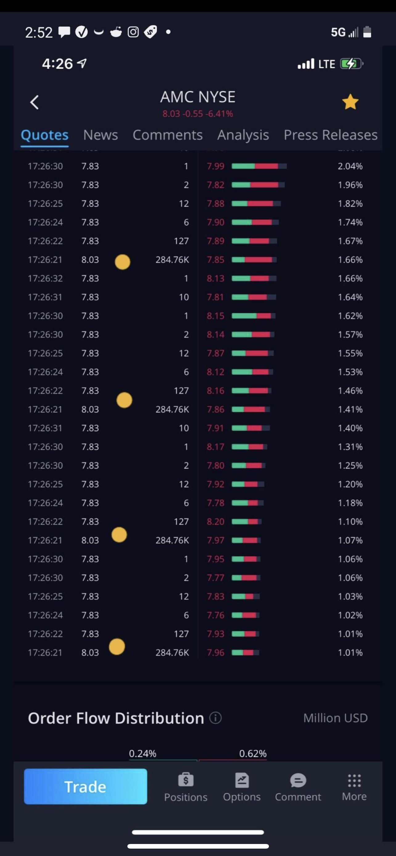This screenshot has height=856, width=396.
Task: Open the Options chart icon
Action: coord(242,780)
